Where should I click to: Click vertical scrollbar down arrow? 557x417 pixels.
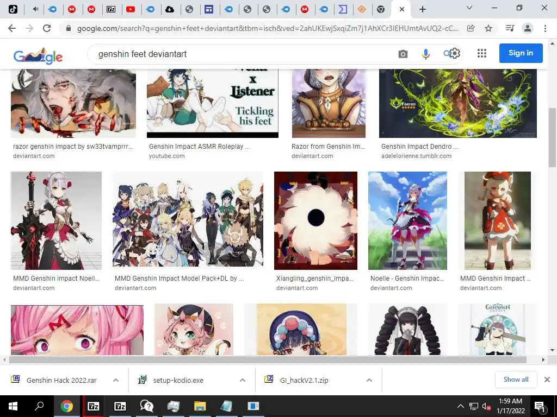point(552,350)
